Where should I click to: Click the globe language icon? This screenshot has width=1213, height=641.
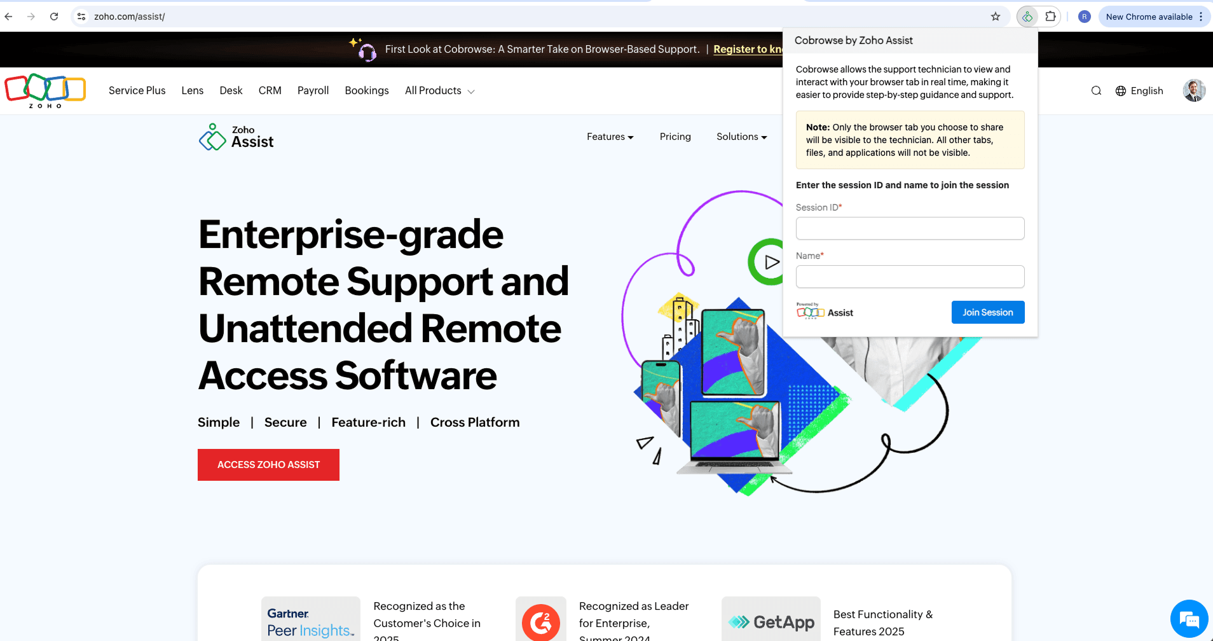(1121, 91)
